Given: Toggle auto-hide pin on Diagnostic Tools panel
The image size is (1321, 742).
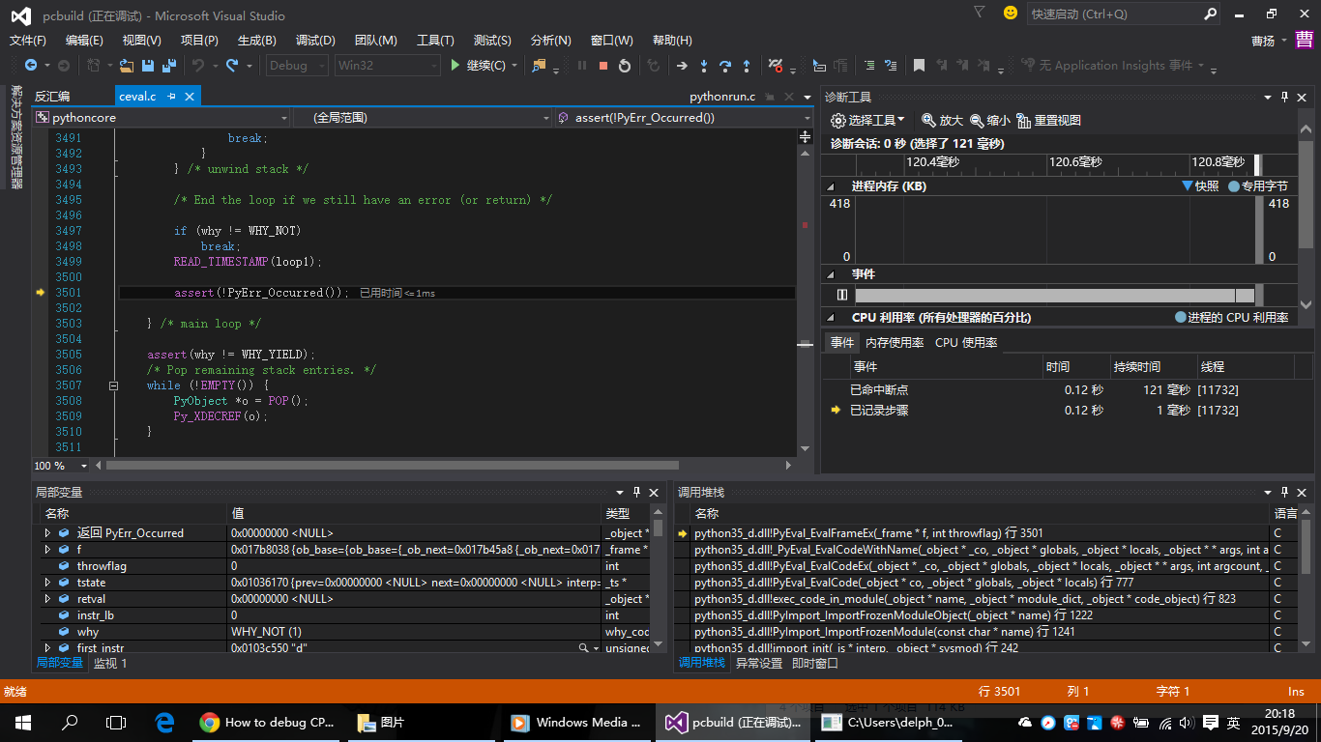Looking at the screenshot, I should point(1285,97).
